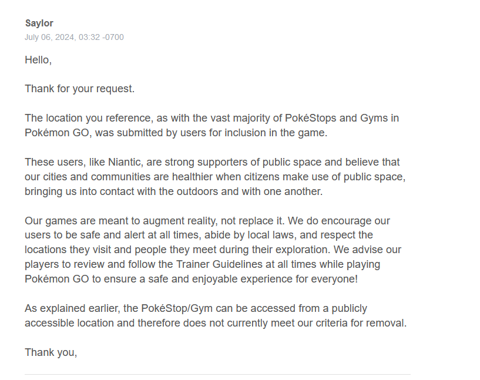Screen dimensions: 480x380
Task: Click the "Thank you," closing line
Action: click(51, 352)
